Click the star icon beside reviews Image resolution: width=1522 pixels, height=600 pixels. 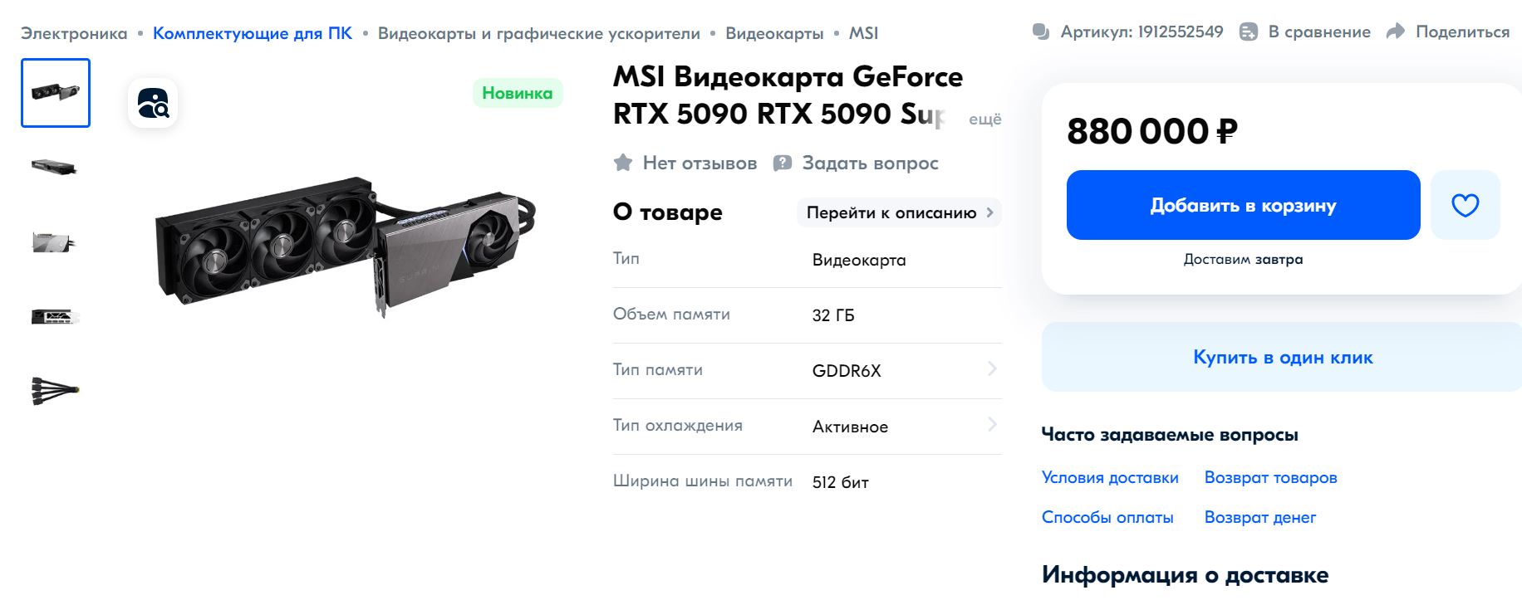623,163
